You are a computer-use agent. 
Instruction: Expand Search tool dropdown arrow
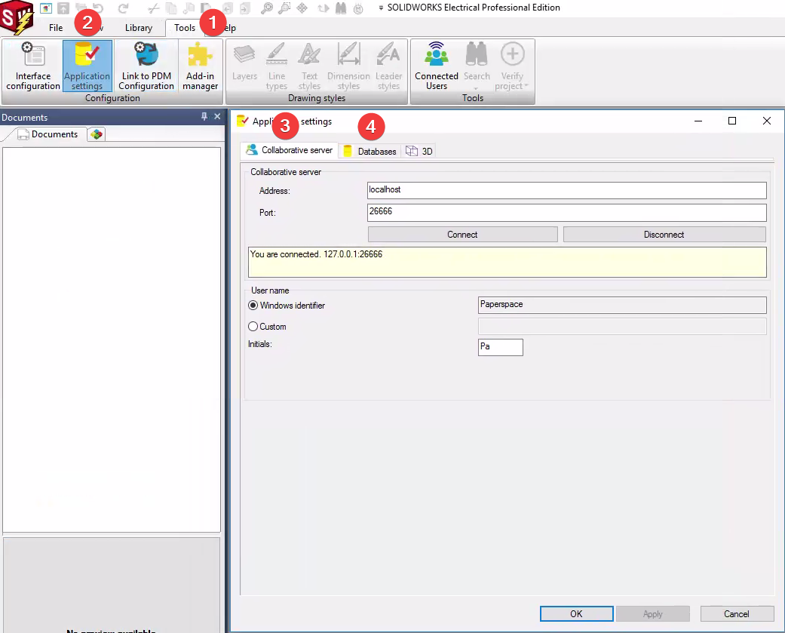[x=476, y=88]
